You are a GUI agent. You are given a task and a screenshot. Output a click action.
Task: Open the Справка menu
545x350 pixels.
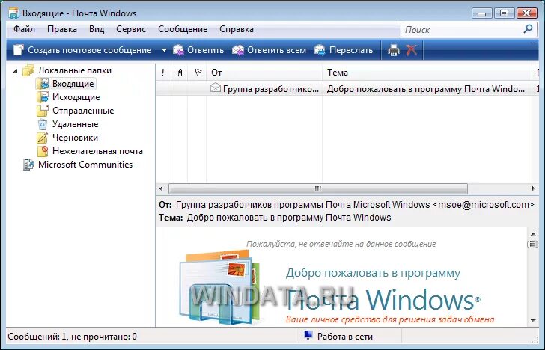(237, 29)
